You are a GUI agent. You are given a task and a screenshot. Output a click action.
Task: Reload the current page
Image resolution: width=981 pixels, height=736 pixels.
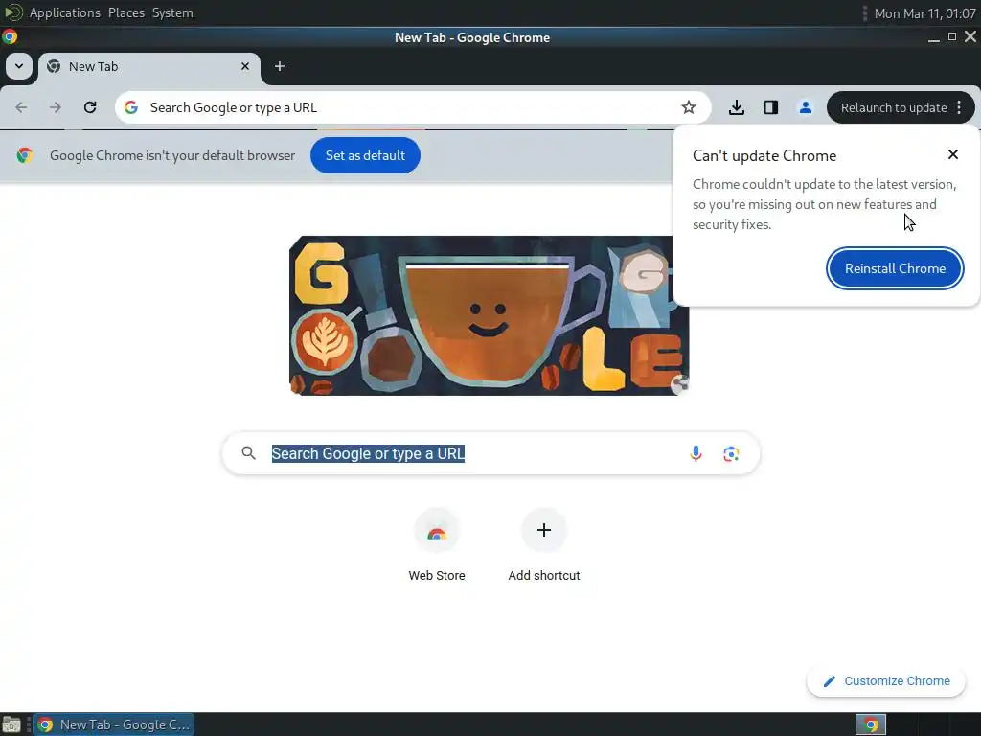pyautogui.click(x=90, y=107)
